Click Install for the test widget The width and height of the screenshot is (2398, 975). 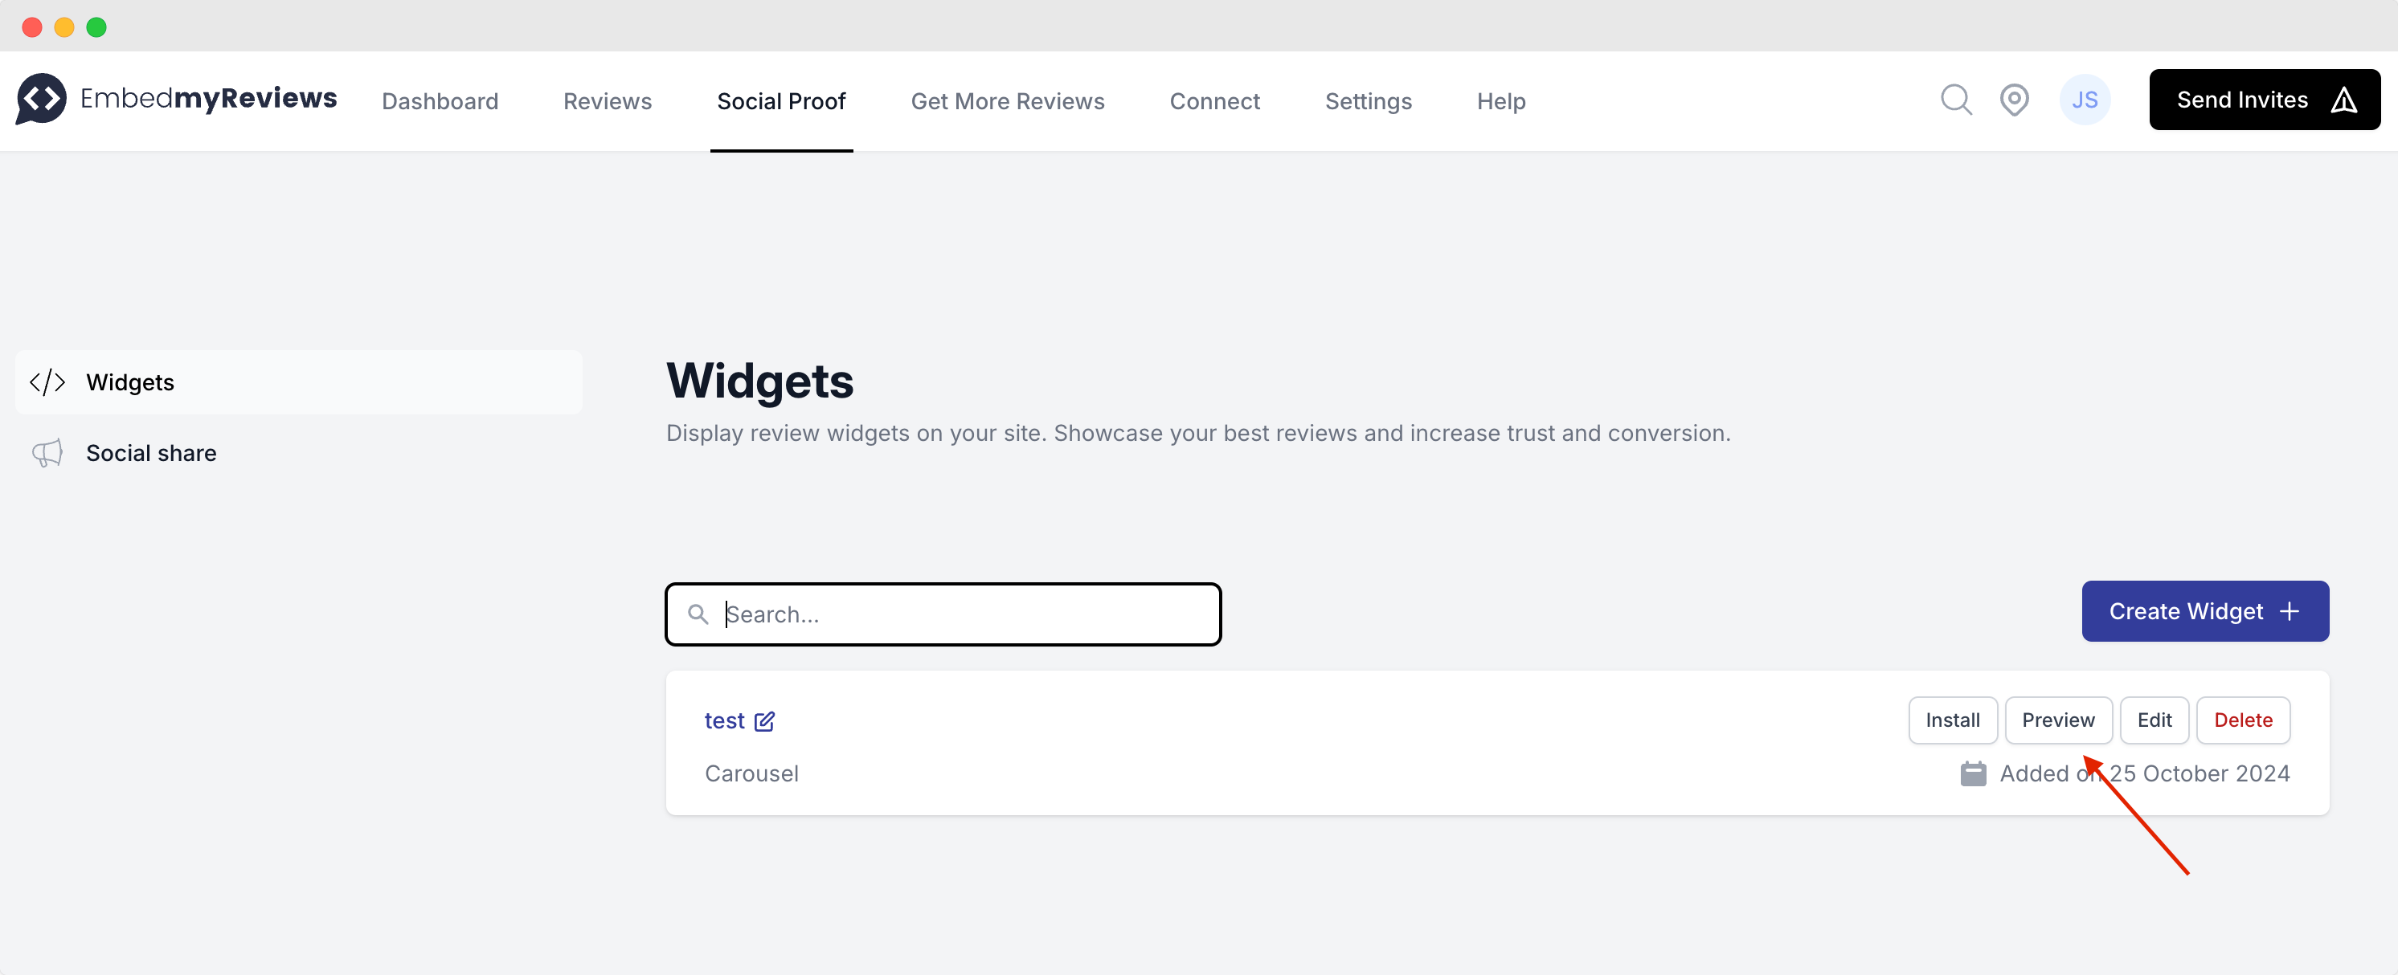pyautogui.click(x=1952, y=720)
